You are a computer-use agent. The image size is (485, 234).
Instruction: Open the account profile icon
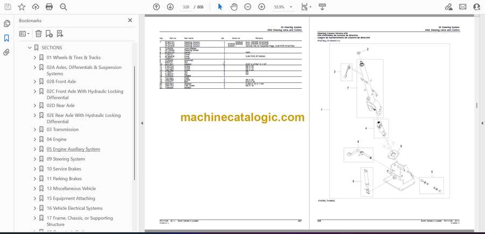click(x=477, y=7)
